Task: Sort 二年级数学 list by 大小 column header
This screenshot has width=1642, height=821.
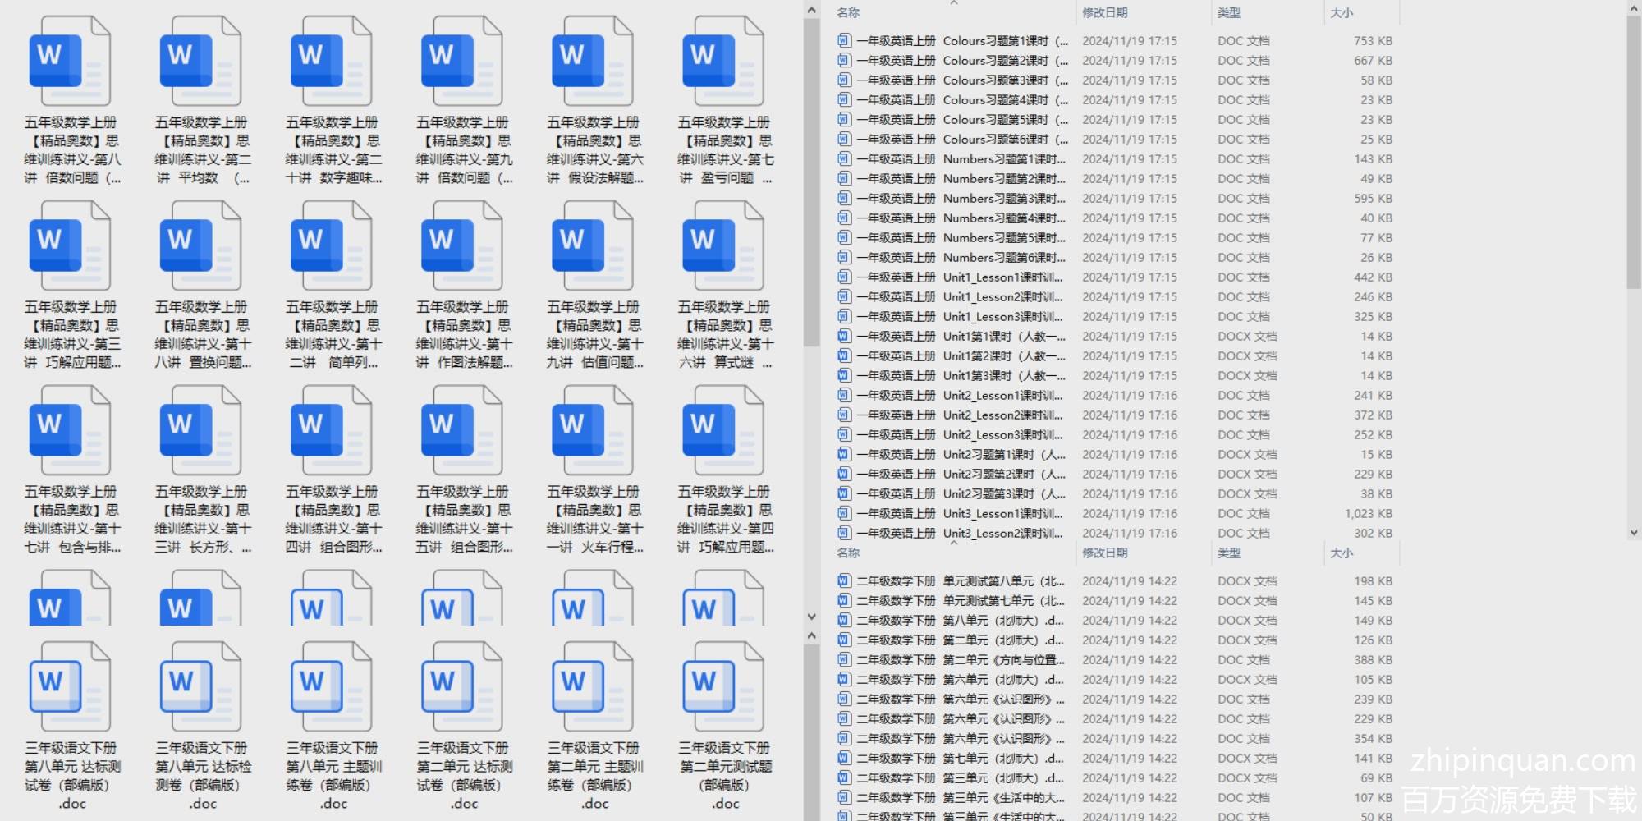Action: coord(1342,553)
